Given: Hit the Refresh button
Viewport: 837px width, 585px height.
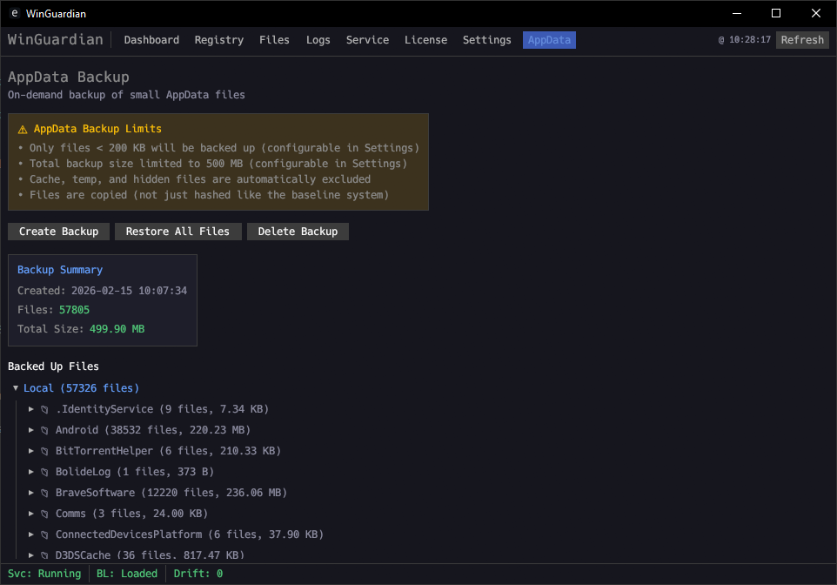Looking at the screenshot, I should click(x=801, y=40).
